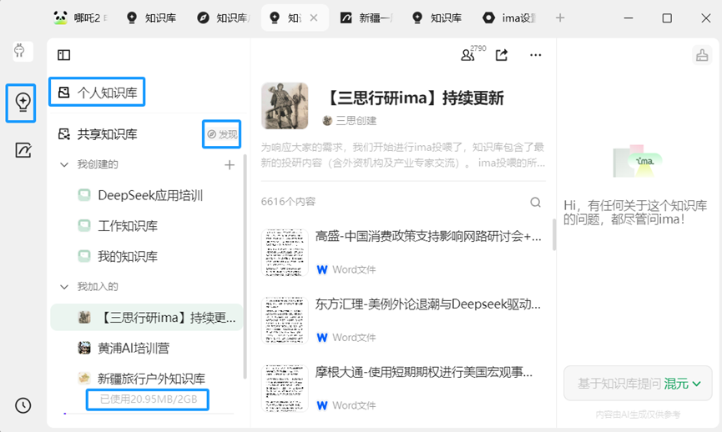Screen dimensions: 722x432
Task: Click the 发现 discover button
Action: [221, 134]
